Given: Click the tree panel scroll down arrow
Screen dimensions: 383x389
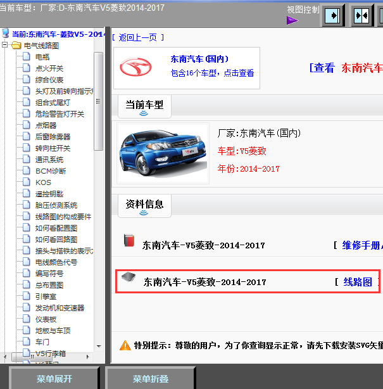Looking at the screenshot, I should coord(99,346).
